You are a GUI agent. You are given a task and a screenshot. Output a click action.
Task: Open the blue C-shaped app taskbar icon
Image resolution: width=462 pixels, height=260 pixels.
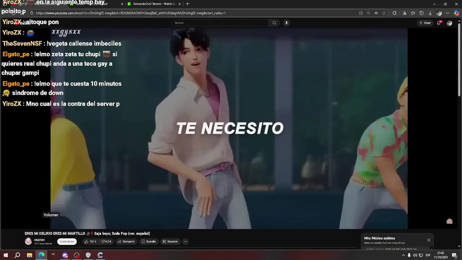(100, 255)
